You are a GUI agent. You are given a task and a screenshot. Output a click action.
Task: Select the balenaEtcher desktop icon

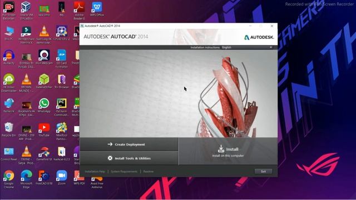click(44, 81)
